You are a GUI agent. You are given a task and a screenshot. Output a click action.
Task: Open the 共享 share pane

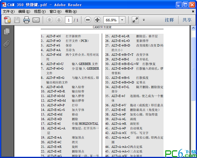pos(187,20)
